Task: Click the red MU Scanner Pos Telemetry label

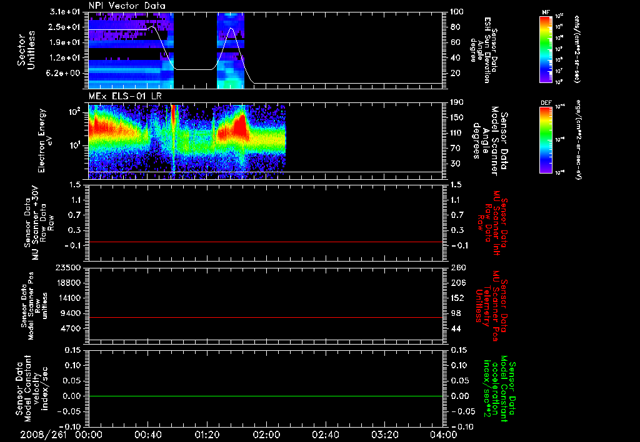Action: 491,306
